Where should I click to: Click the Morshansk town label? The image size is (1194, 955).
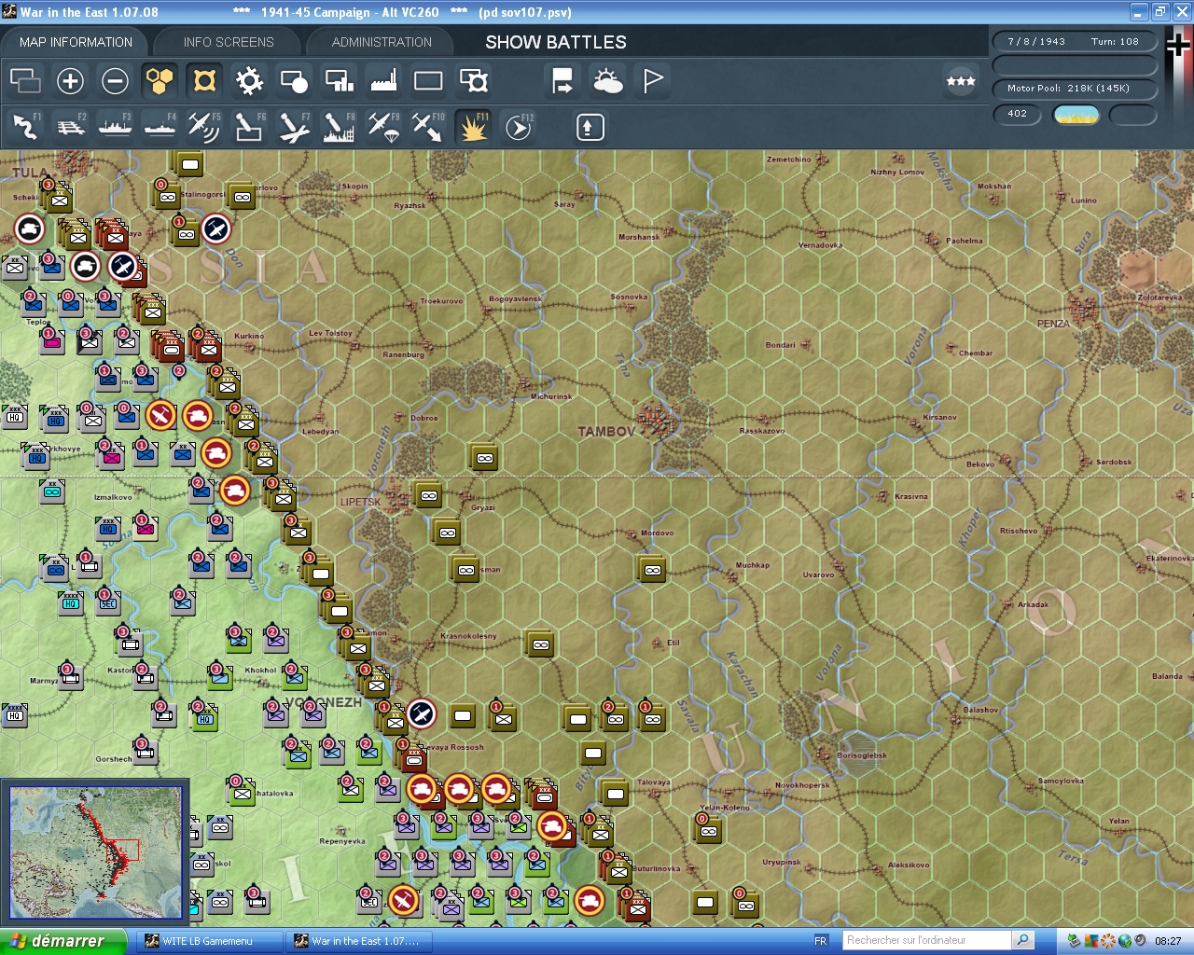tap(639, 237)
